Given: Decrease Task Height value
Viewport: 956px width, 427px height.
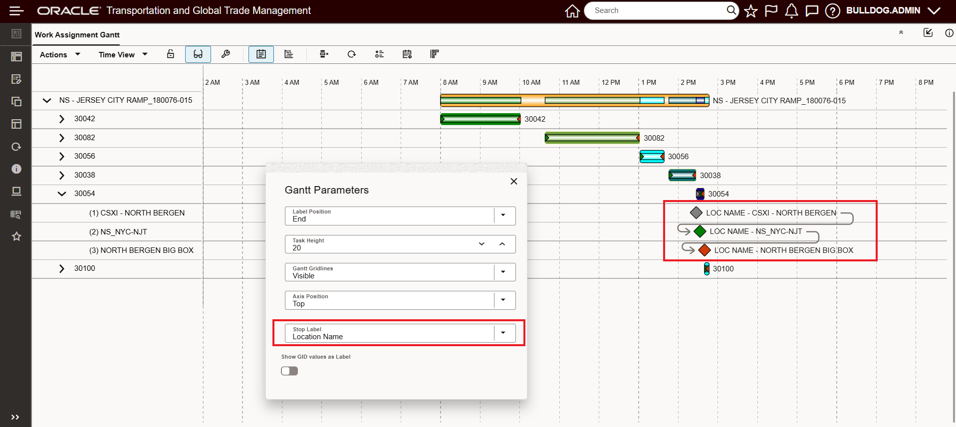Looking at the screenshot, I should pos(481,244).
